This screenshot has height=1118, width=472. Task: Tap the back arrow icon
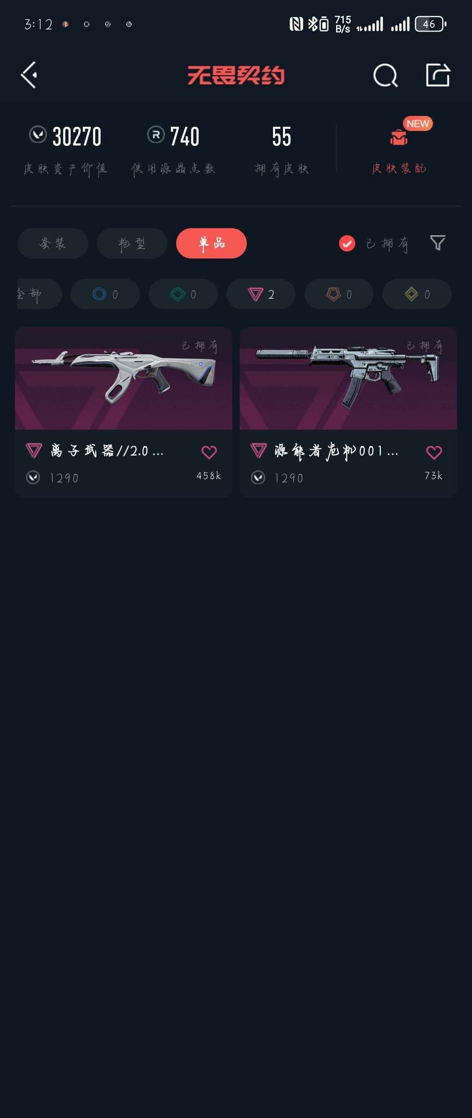[x=29, y=75]
